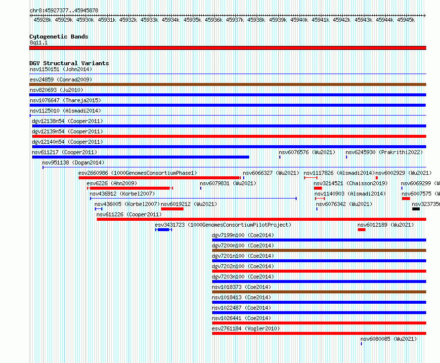Viewport: 440px width, 363px height.
Task: Click the nsv436005 (Korbel2007) label
Action: coord(127,204)
